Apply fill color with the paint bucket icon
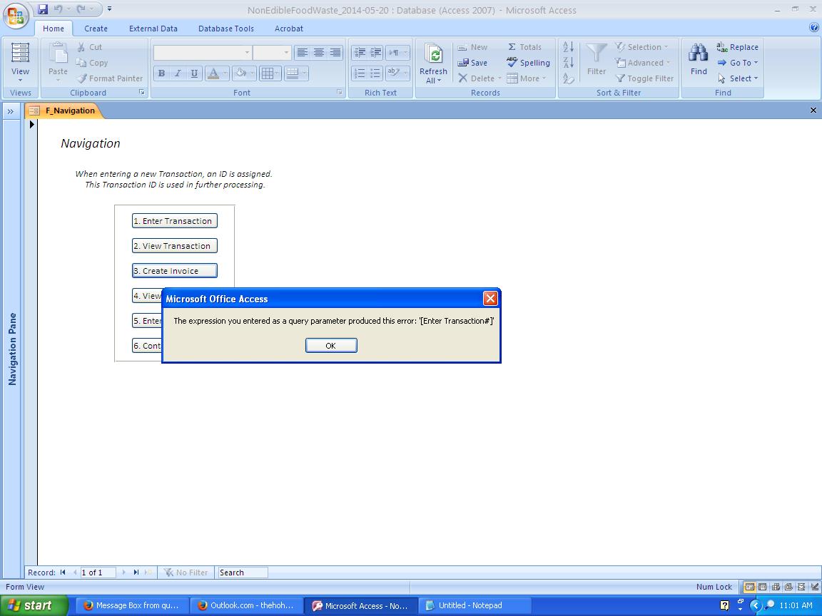This screenshot has width=822, height=616. [x=240, y=73]
